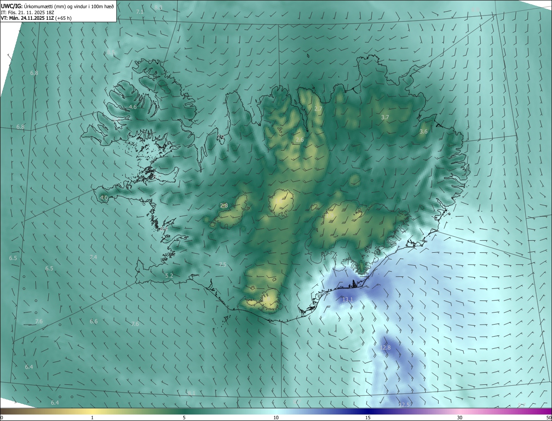Screen dimensions: 552x421
Task: Select the 2.8 value label
Action: [224, 205]
